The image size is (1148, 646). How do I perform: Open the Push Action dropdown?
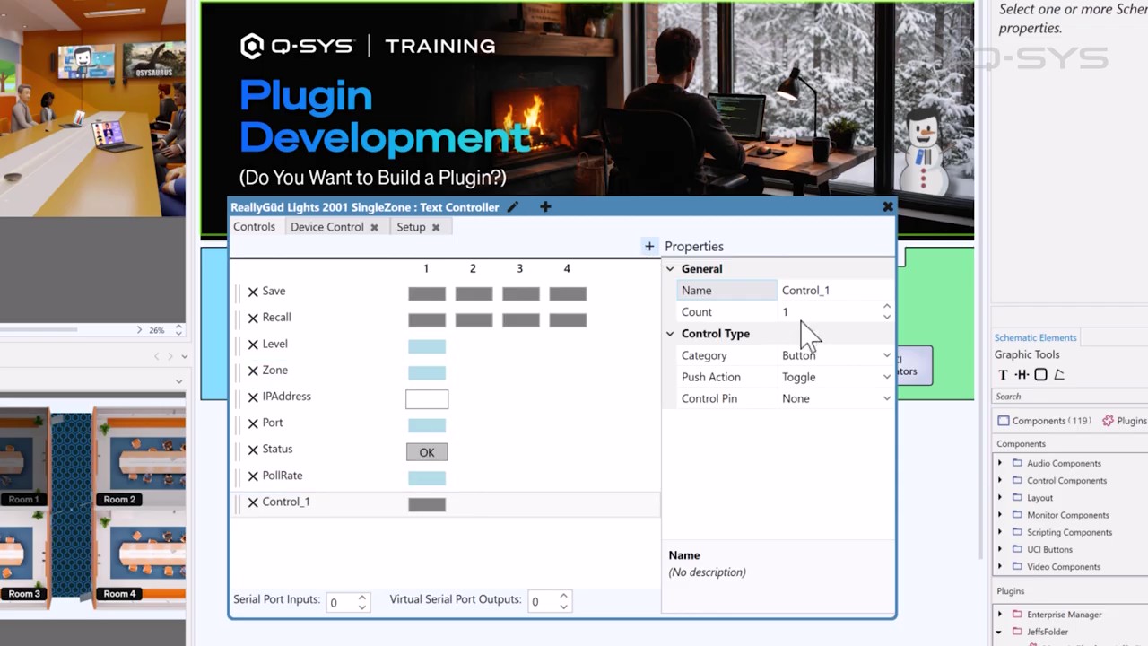tap(836, 377)
